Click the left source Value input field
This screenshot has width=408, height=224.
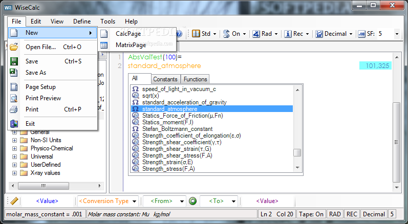48,201
